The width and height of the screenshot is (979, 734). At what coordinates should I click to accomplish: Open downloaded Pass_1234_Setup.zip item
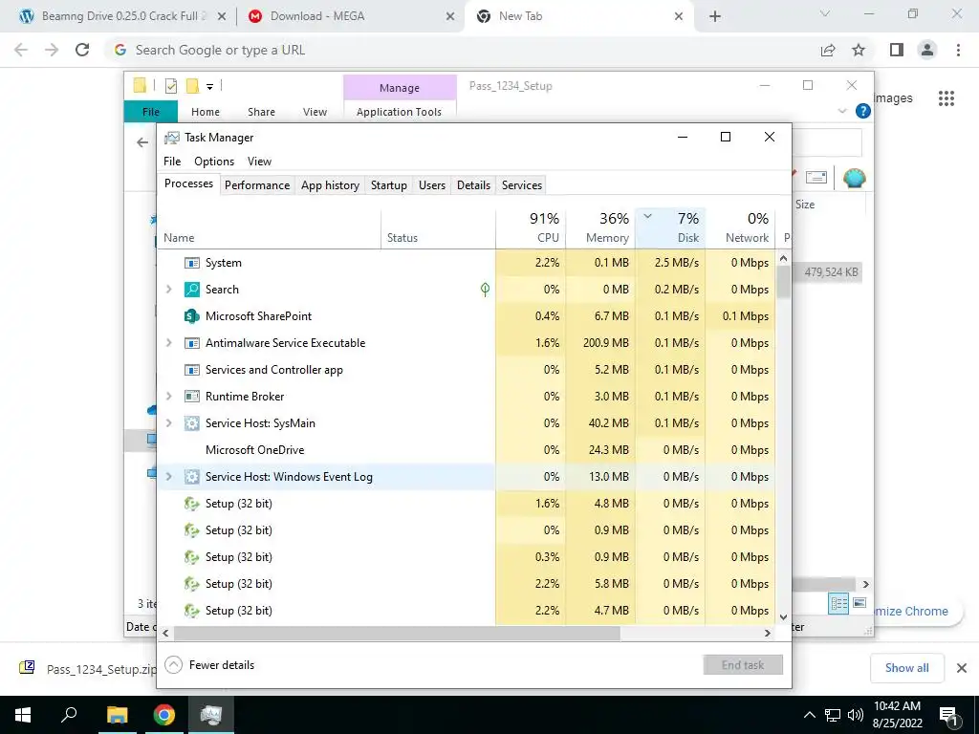87,669
